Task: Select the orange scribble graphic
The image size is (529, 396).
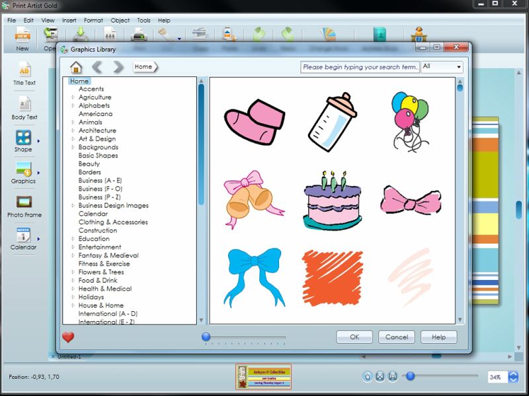Action: [333, 278]
